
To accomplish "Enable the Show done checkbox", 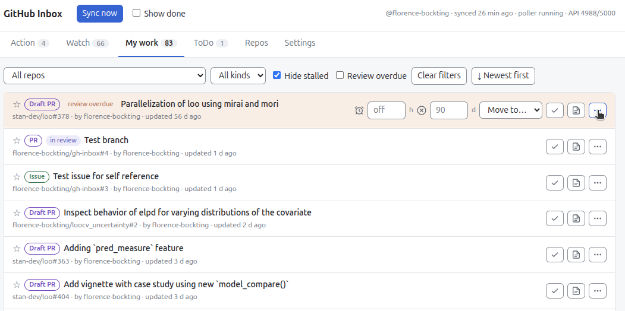I will click(x=136, y=12).
